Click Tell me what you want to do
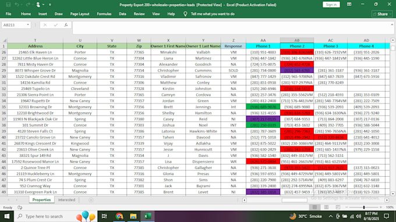Viewport: 396px width, 222px height. coord(213,14)
